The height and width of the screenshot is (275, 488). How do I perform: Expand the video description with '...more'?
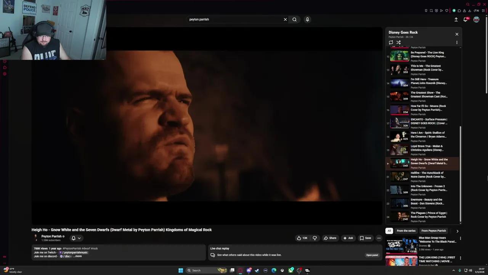[77, 256]
